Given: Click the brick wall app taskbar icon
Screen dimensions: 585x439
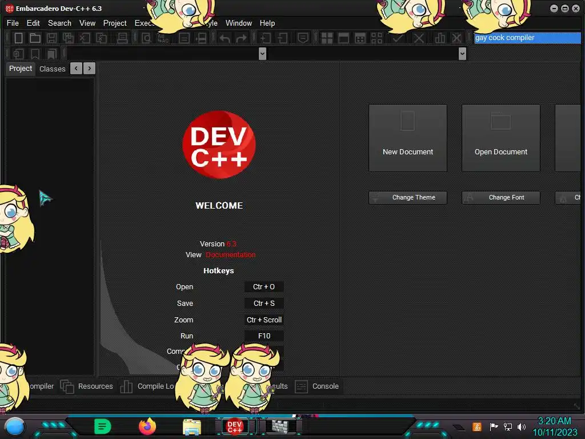Looking at the screenshot, I should [280, 426].
